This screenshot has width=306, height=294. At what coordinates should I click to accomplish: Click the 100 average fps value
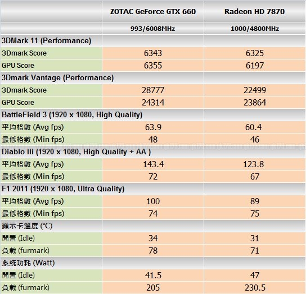[153, 201]
